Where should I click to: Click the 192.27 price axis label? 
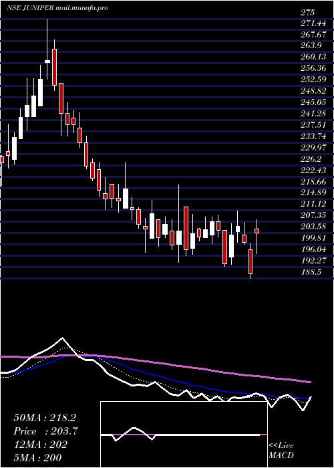[313, 261]
